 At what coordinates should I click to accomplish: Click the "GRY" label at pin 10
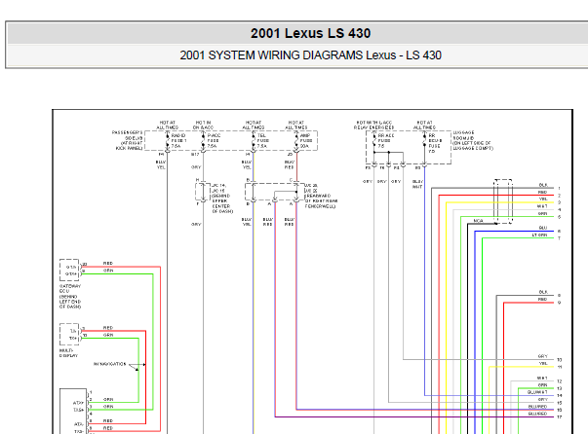(542, 356)
